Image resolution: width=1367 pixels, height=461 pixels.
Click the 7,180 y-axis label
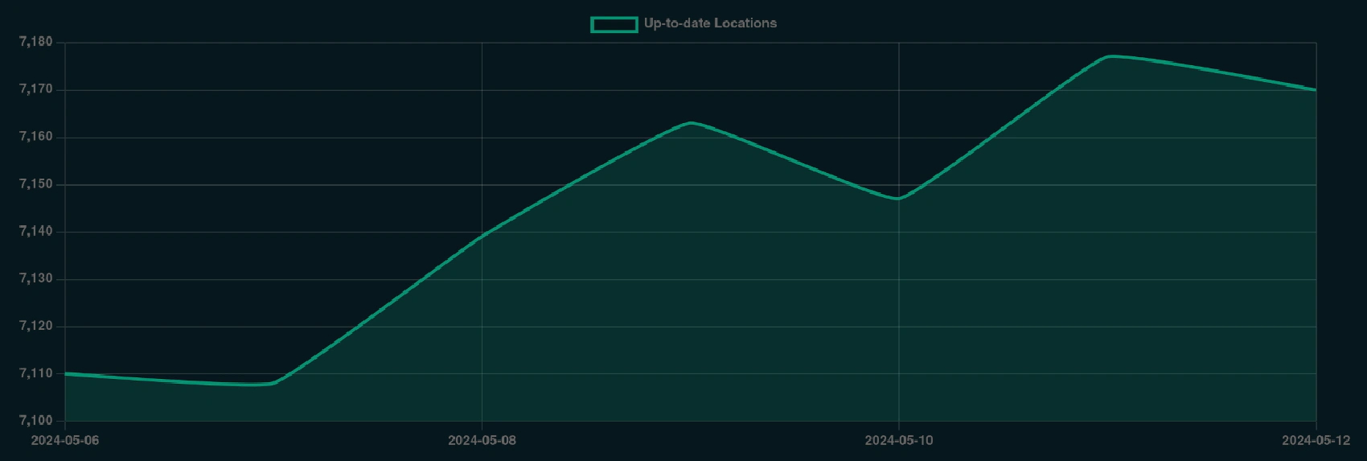(35, 43)
